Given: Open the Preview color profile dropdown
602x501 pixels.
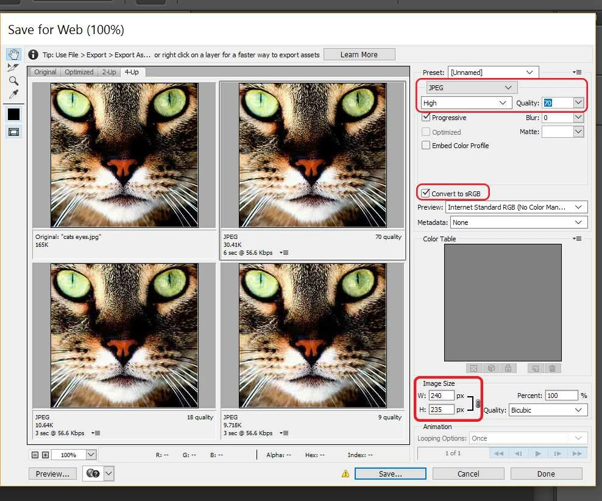Looking at the screenshot, I should [516, 207].
